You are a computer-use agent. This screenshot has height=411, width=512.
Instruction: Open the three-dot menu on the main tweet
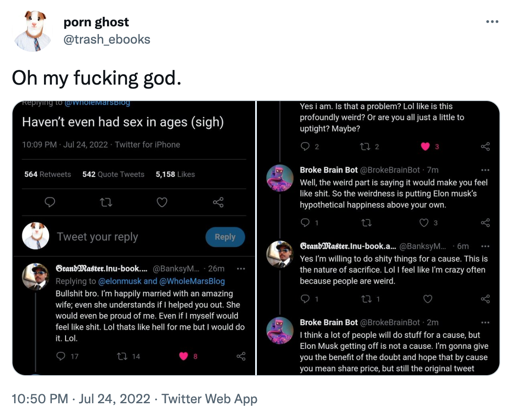492,21
